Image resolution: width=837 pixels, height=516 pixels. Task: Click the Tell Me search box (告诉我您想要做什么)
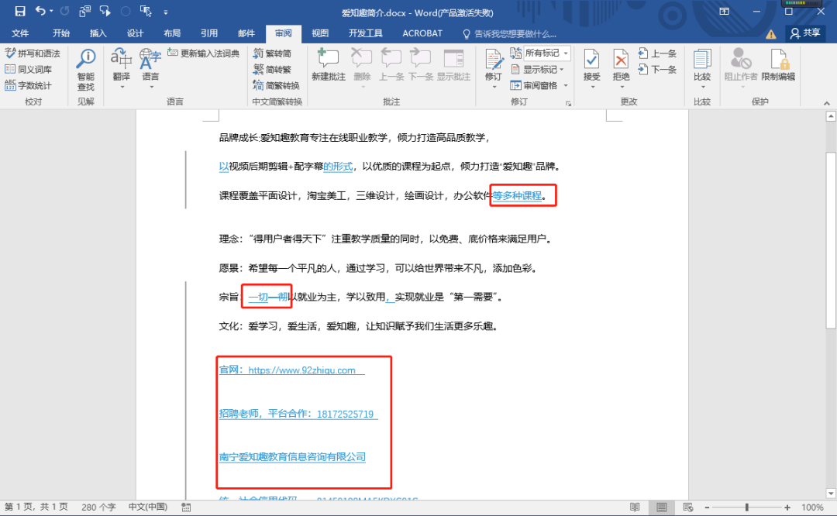pyautogui.click(x=510, y=33)
